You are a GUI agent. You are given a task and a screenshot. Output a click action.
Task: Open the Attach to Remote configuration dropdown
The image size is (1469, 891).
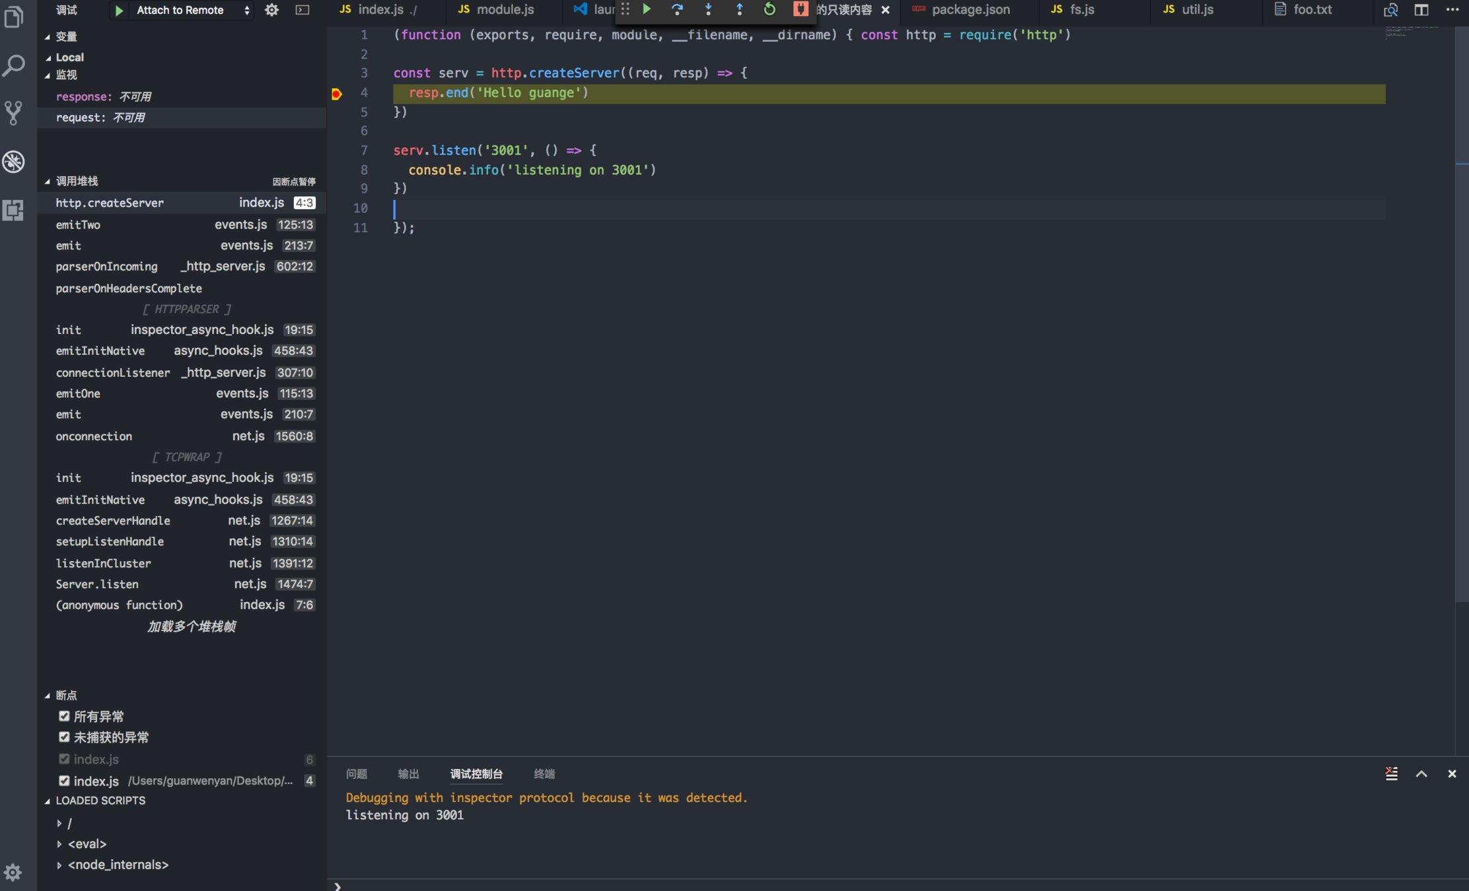pos(192,10)
